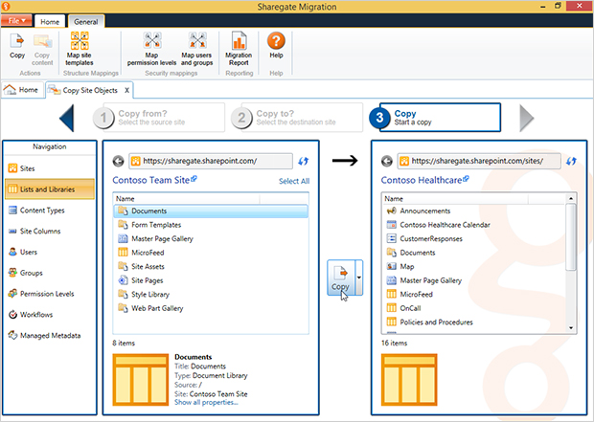Select Site Pages in source list
The height and width of the screenshot is (422, 594).
coord(211,280)
